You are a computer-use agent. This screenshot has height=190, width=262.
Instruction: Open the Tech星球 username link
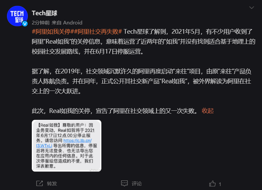pyautogui.click(x=44, y=13)
